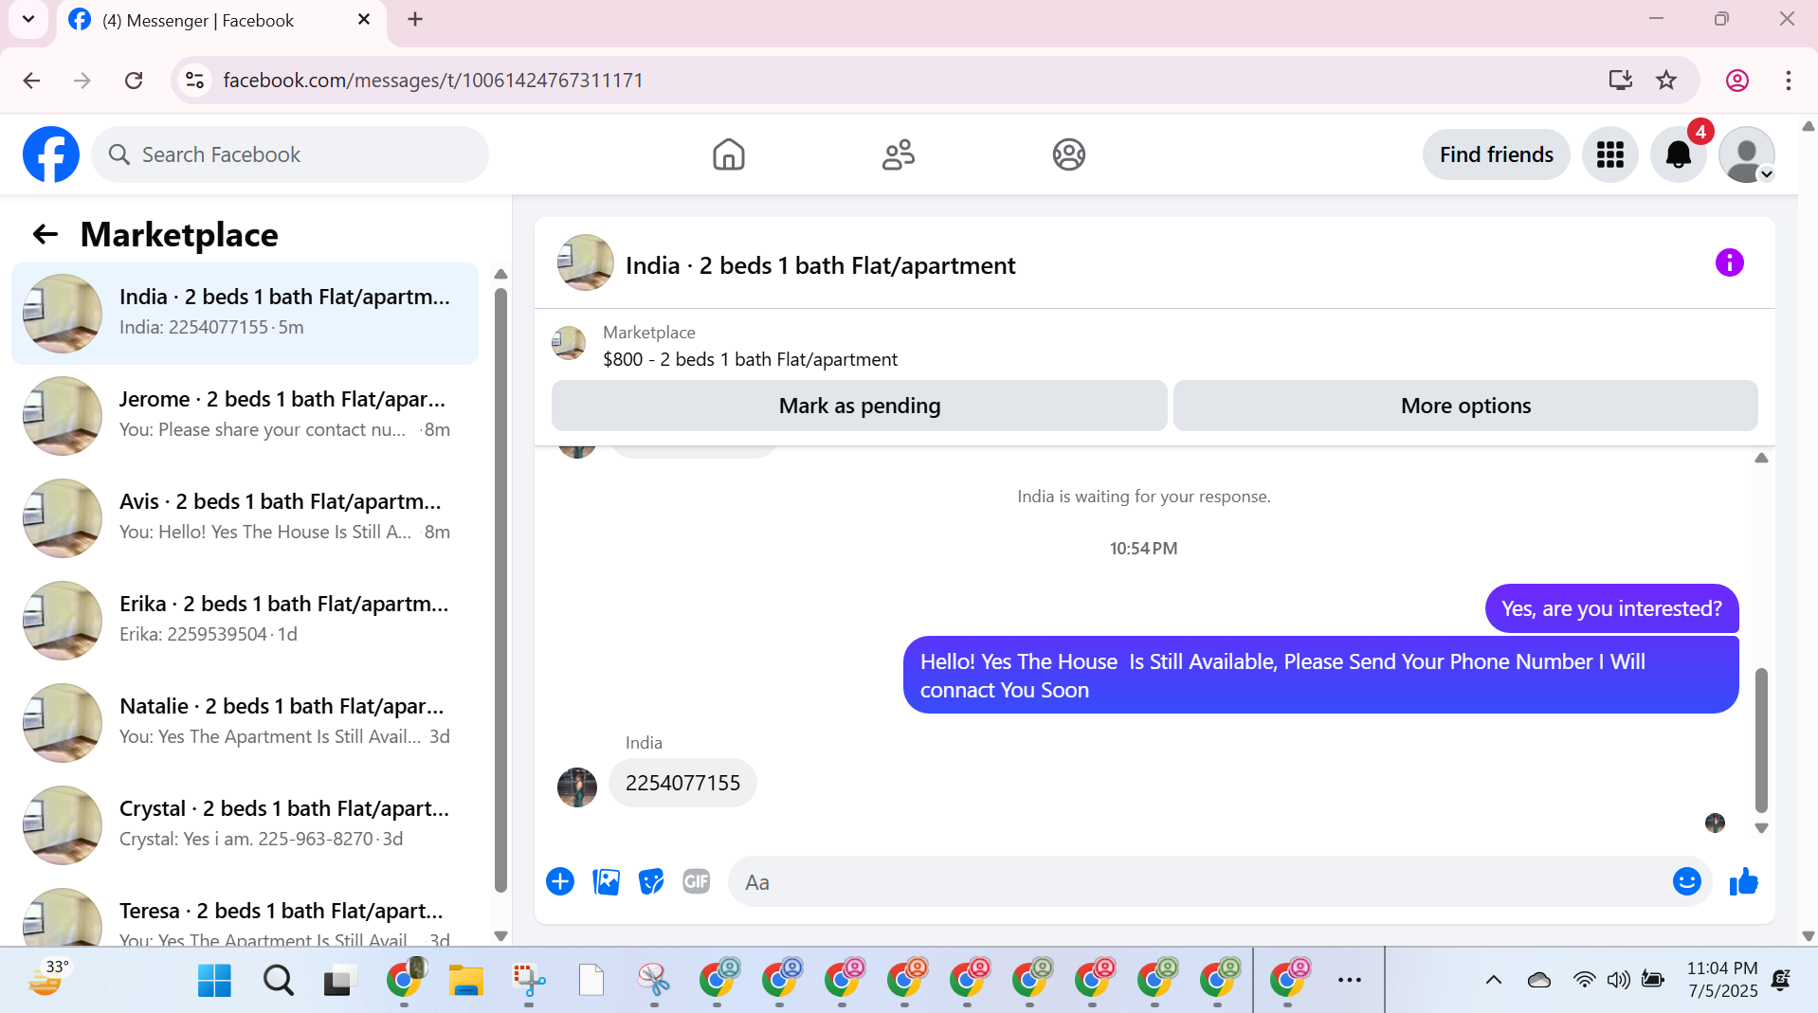Click the Facebook logo
The width and height of the screenshot is (1818, 1013).
(x=51, y=154)
